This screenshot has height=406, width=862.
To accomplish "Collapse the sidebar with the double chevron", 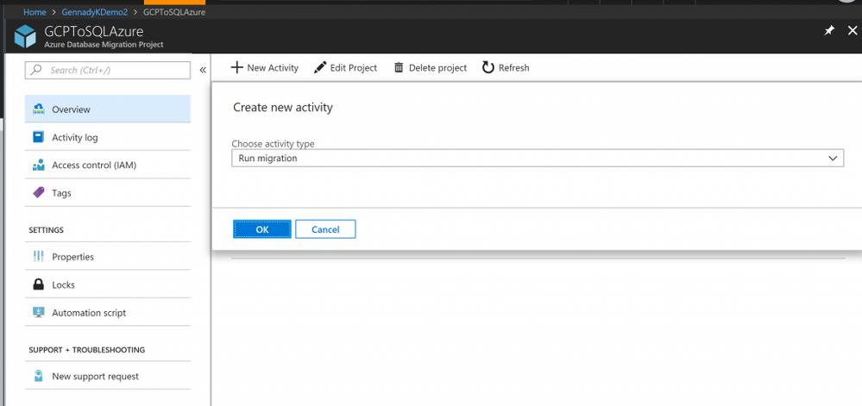I will tap(202, 71).
